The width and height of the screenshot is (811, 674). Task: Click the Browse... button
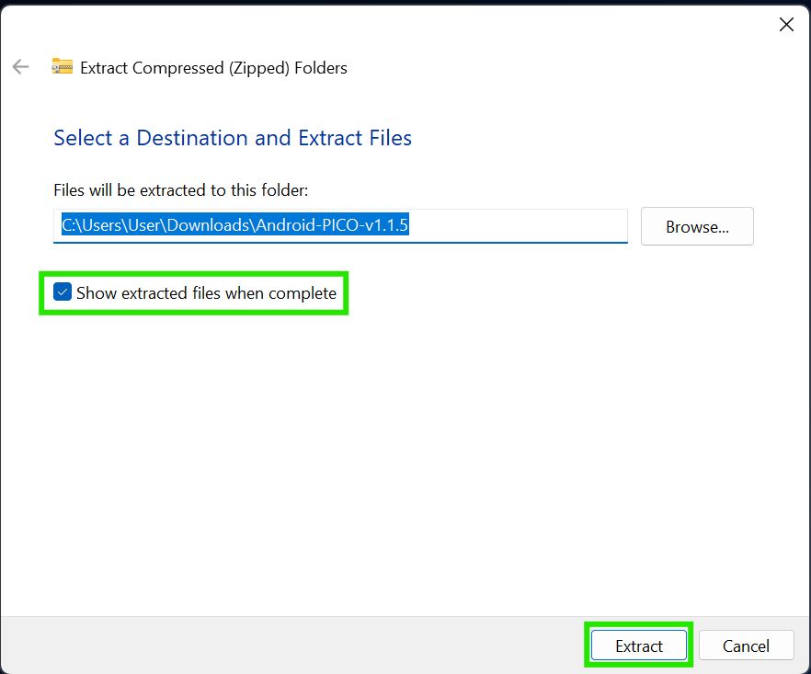click(697, 226)
